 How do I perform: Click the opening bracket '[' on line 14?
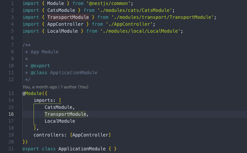click(60, 100)
